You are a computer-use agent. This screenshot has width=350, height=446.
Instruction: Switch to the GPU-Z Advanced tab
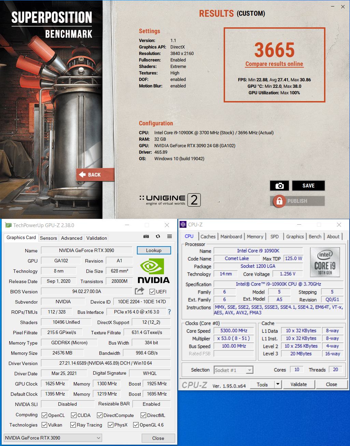[x=71, y=238]
